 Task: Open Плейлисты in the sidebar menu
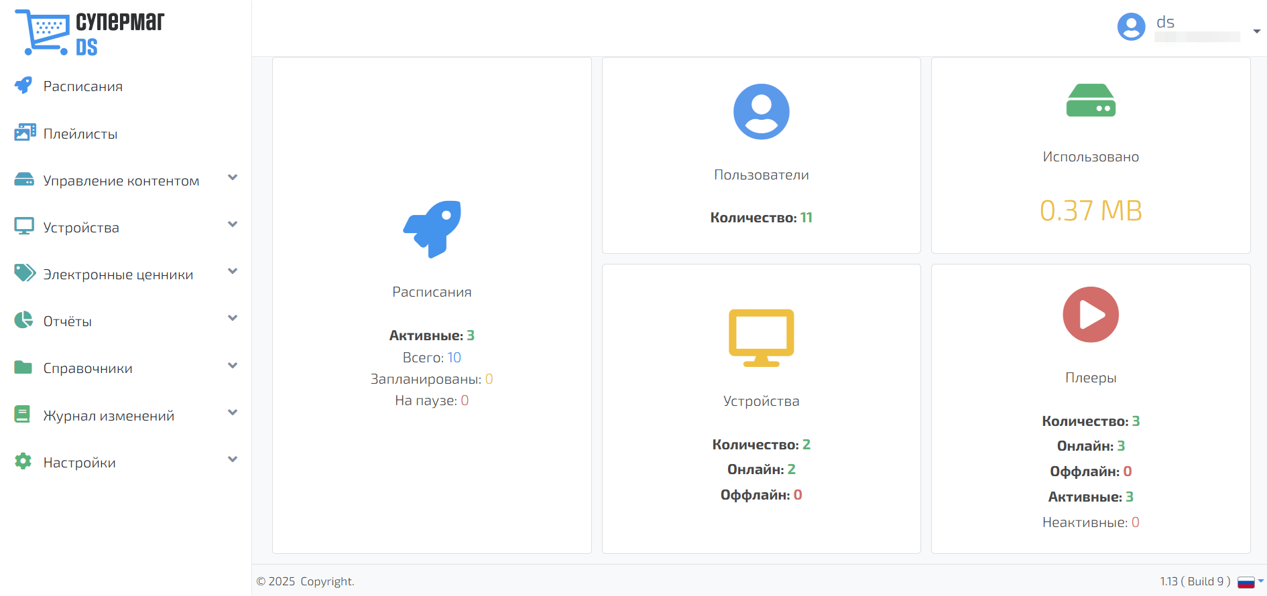80,134
